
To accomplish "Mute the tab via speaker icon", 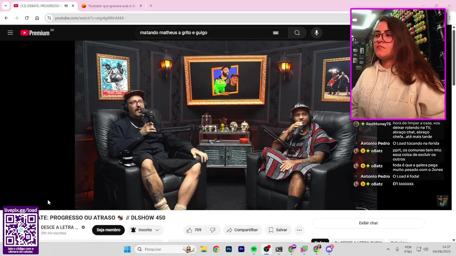I will tap(66, 6).
